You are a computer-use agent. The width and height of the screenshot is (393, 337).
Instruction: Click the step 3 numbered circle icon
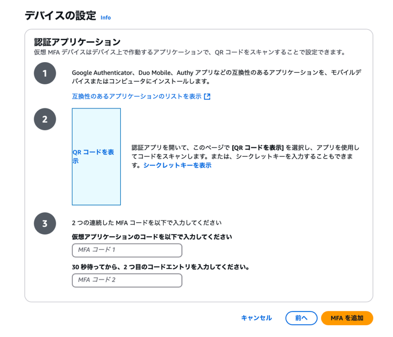point(45,224)
